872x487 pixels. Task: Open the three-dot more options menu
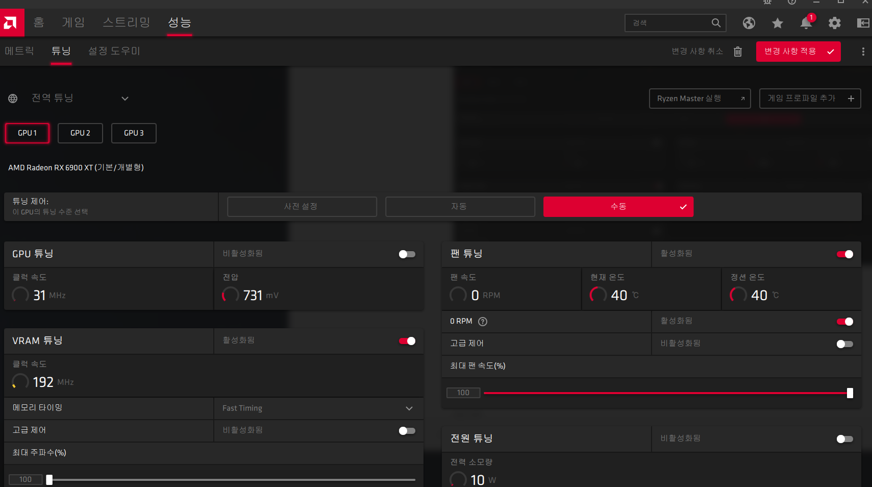(x=863, y=52)
